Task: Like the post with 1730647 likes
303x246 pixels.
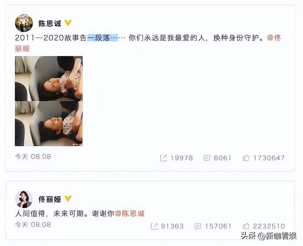Action: point(264,158)
